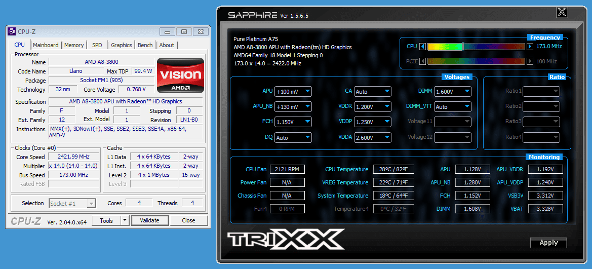The width and height of the screenshot is (592, 269).
Task: Switch to the Memory tab in CPU-Z
Action: [74, 45]
